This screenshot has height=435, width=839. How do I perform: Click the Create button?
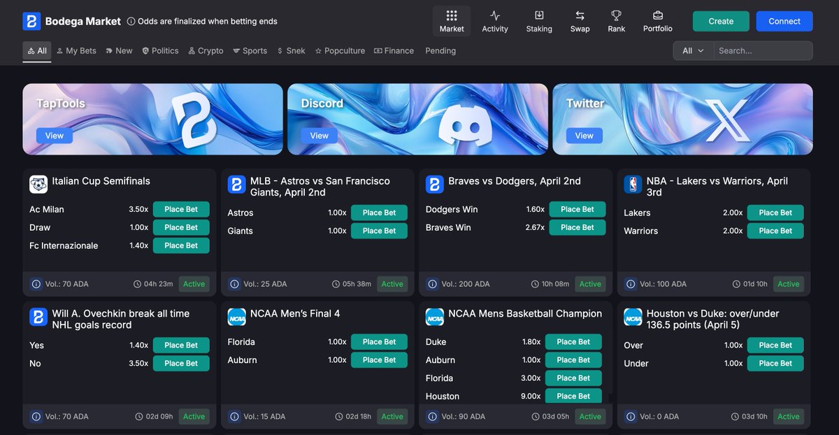click(x=721, y=21)
